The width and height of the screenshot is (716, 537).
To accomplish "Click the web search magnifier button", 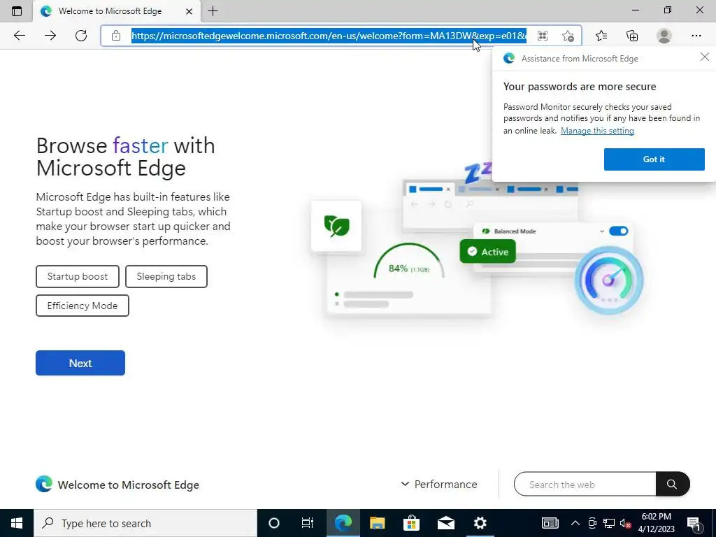I will pyautogui.click(x=672, y=484).
